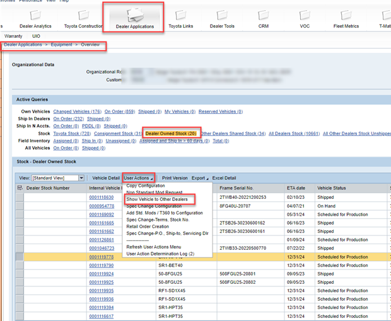This screenshot has width=391, height=321.
Task: Click the Vehicle Detail button
Action: click(106, 178)
